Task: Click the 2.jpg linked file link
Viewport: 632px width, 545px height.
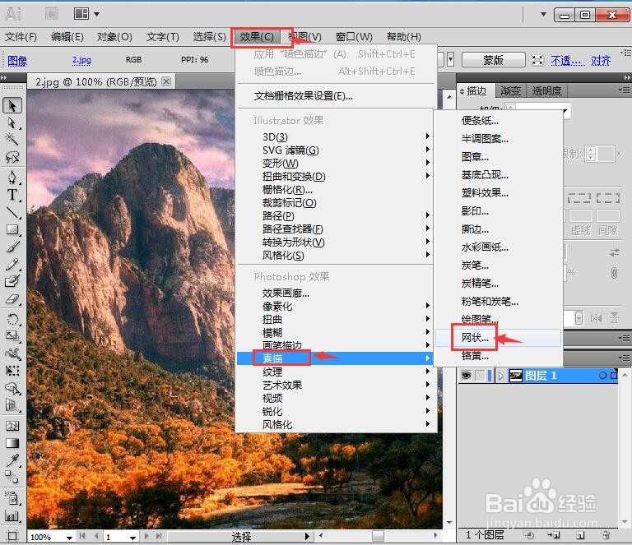Action: point(81,60)
